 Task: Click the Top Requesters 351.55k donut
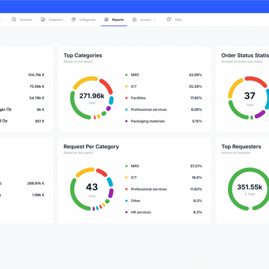(249, 189)
